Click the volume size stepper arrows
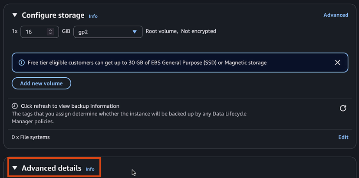Viewport: 359px width, 178px height. (x=50, y=32)
